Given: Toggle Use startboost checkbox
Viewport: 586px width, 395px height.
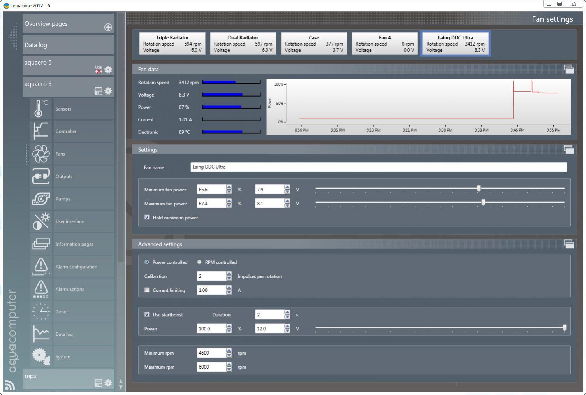Looking at the screenshot, I should point(147,314).
